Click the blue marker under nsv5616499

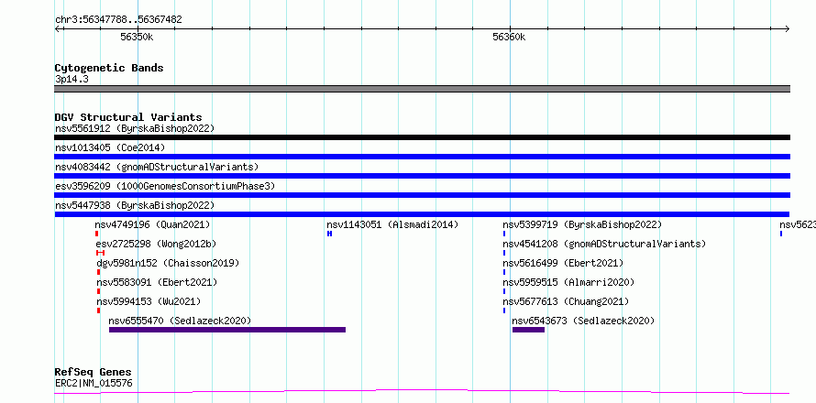(504, 272)
